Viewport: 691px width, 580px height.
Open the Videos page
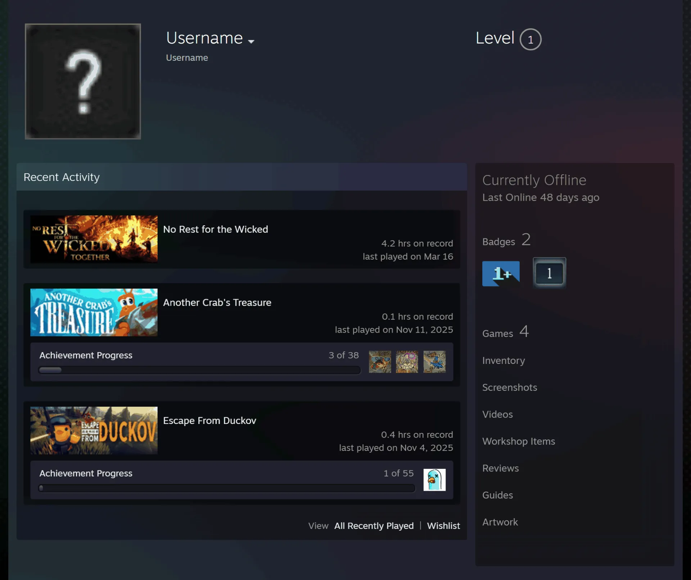[x=497, y=414]
